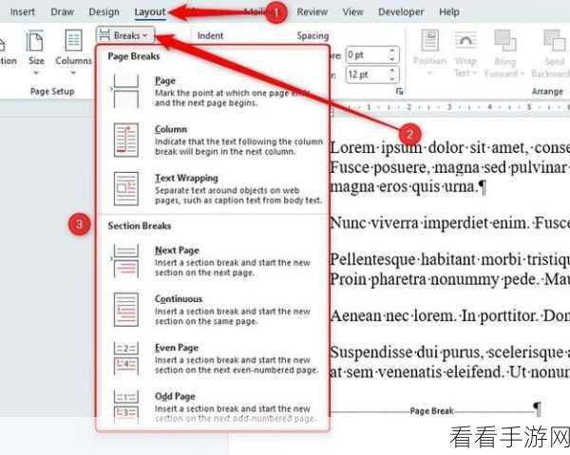Click the Column break icon

(126, 140)
